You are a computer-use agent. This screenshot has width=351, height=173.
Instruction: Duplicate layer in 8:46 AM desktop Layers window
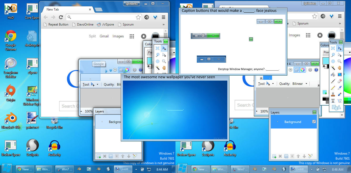coord(286,156)
